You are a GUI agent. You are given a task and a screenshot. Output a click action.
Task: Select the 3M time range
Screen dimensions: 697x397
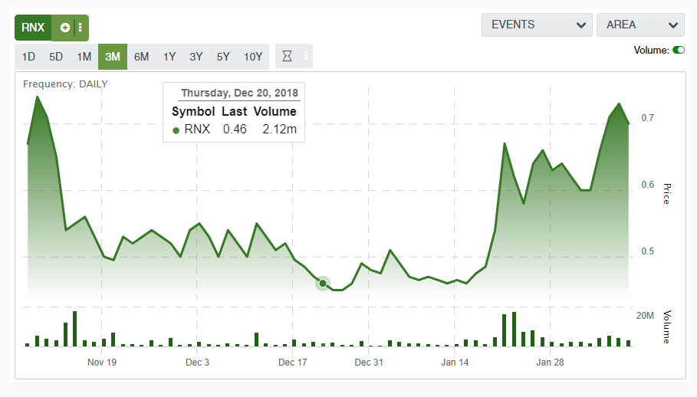(x=113, y=57)
